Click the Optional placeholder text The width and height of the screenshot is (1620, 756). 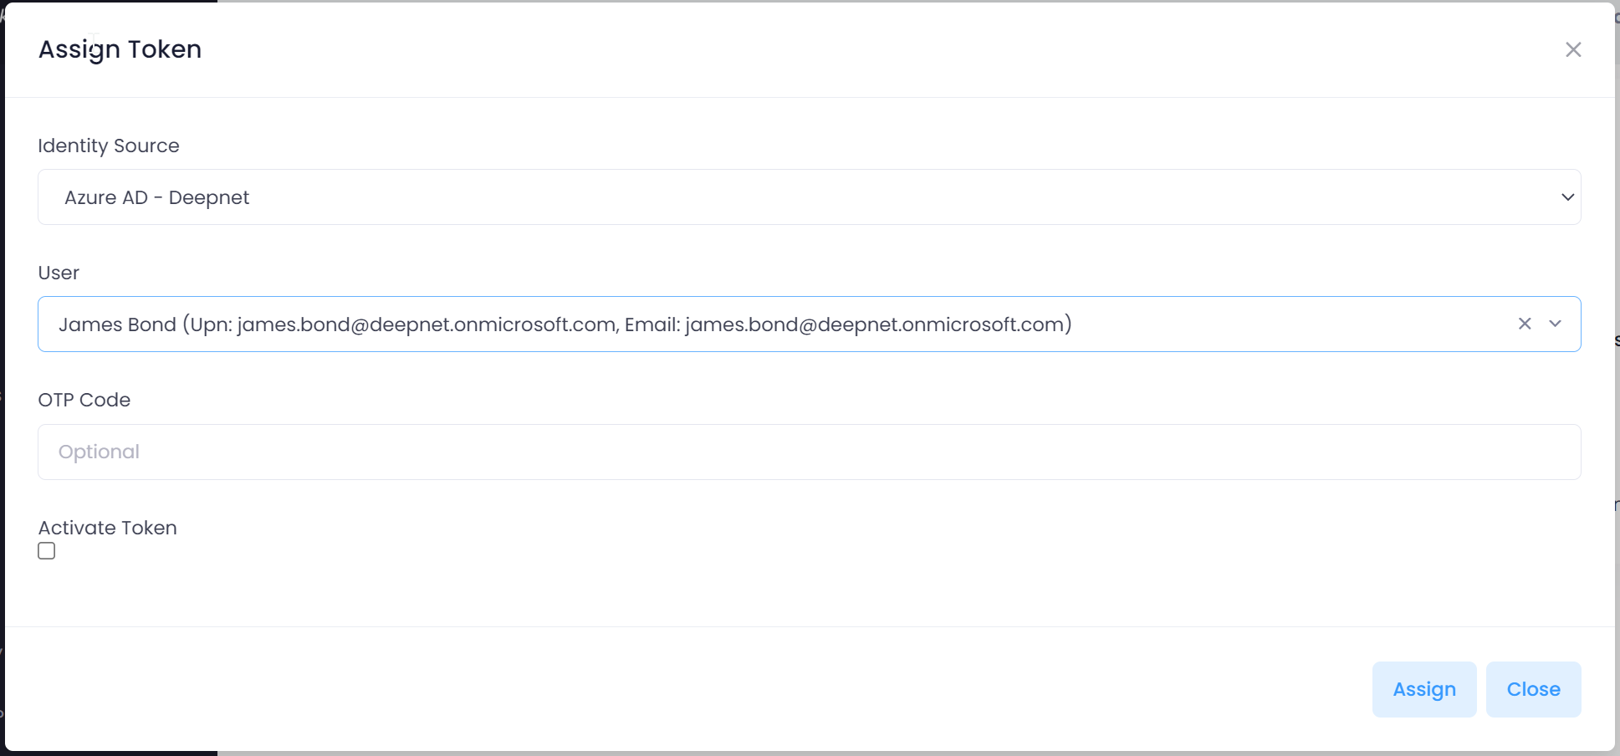[99, 452]
